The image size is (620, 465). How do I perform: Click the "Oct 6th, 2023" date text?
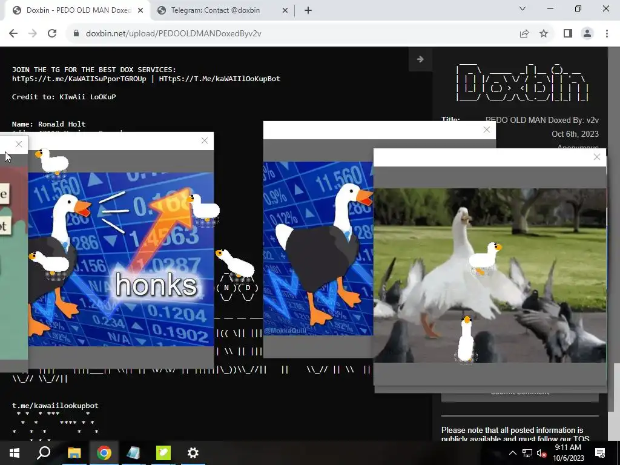[x=575, y=134]
